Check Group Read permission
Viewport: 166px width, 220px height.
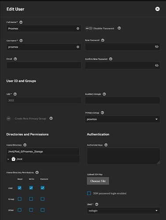(x=19, y=199)
